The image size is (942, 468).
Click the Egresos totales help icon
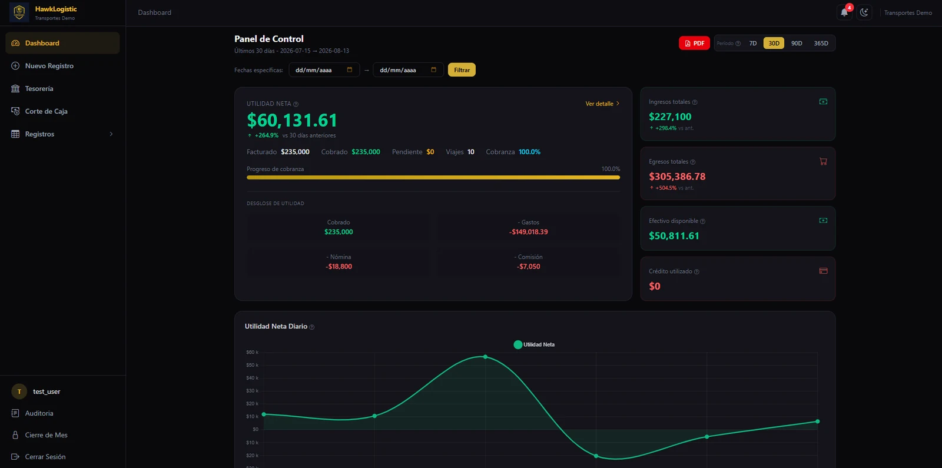click(x=692, y=162)
